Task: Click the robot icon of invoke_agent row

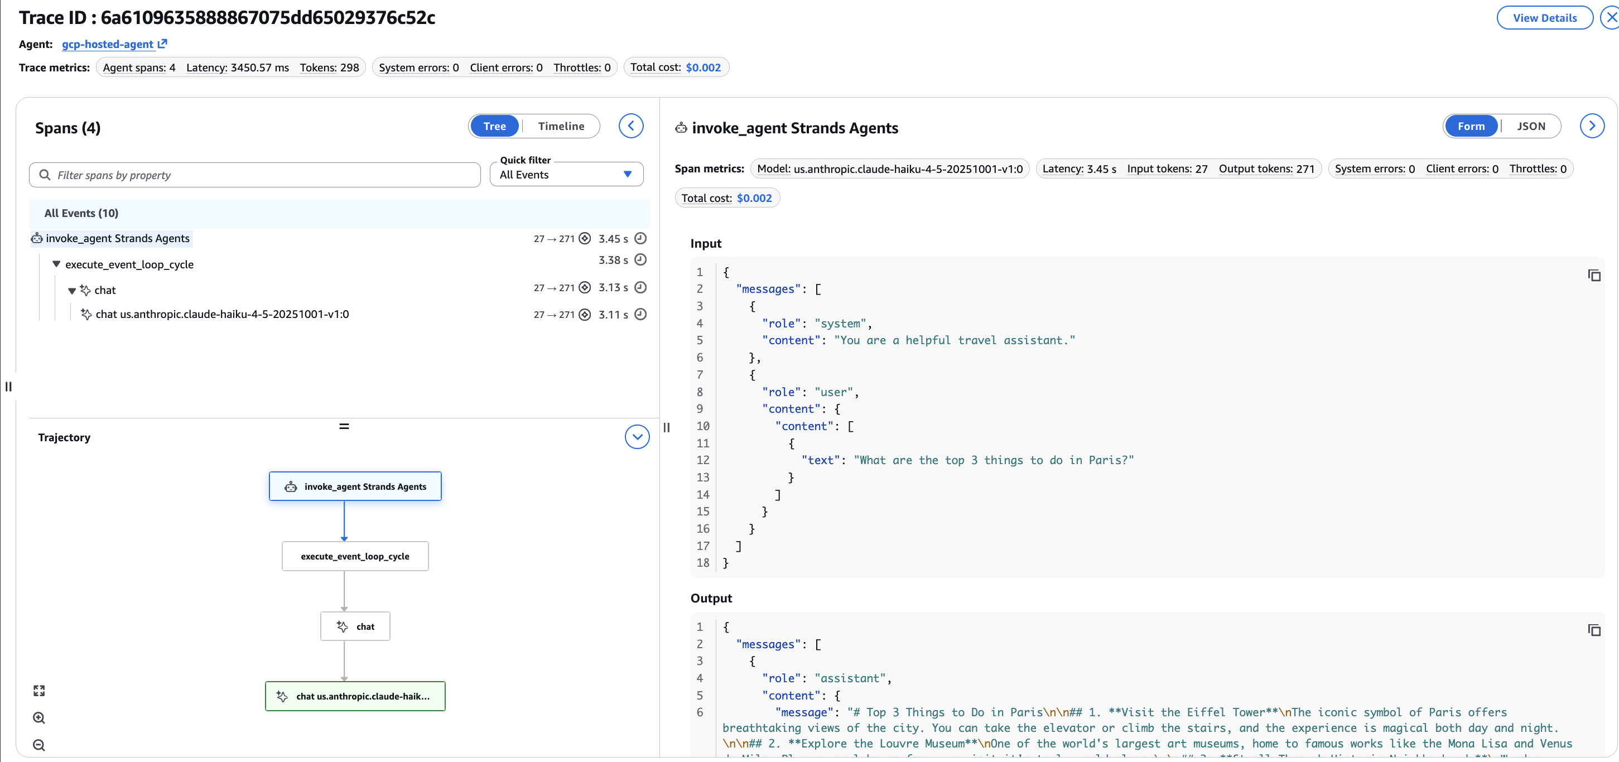Action: point(37,238)
